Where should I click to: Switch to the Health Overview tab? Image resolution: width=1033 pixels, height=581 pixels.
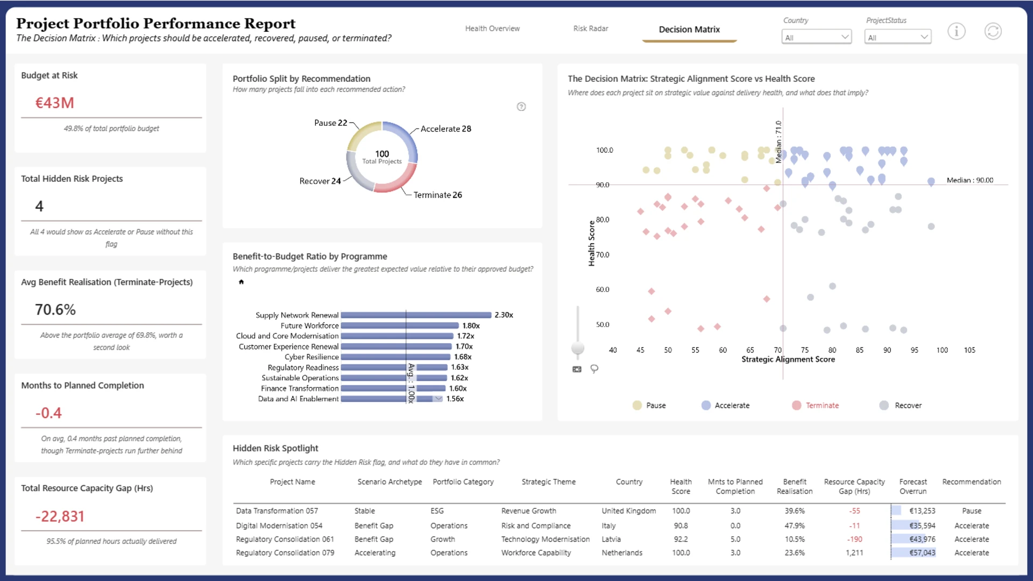[x=492, y=29]
